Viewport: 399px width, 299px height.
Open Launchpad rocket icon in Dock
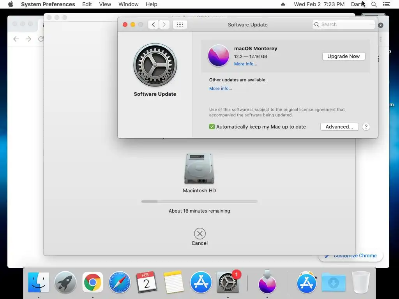point(65,282)
